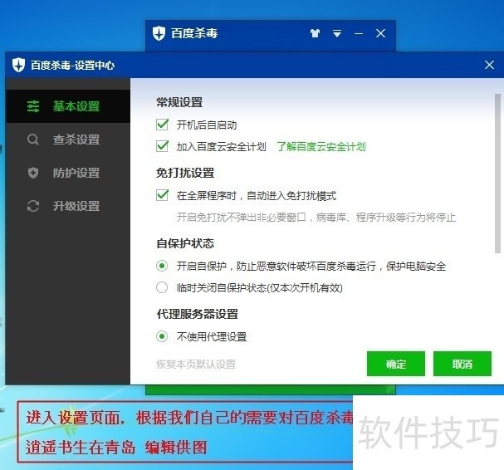Select 不使用代理设置 radio button
Screen dimensions: 504x470
(x=162, y=336)
